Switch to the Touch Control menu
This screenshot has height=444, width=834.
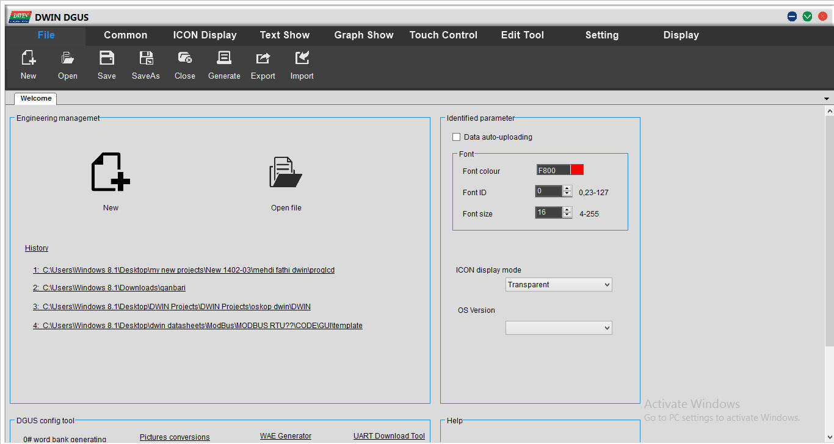coord(443,35)
